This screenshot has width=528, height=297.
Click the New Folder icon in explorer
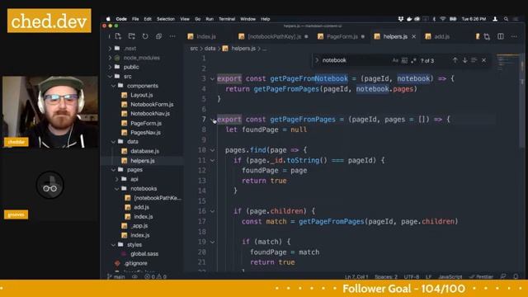coord(132,36)
